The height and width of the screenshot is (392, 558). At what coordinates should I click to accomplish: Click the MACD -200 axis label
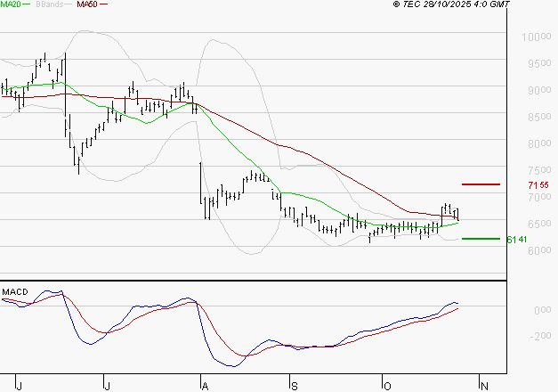pyautogui.click(x=540, y=336)
